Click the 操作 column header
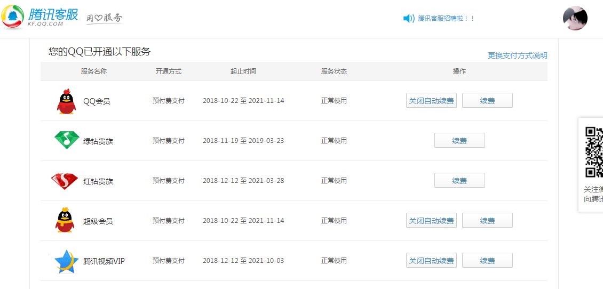Image resolution: width=603 pixels, height=289 pixels. tap(459, 71)
